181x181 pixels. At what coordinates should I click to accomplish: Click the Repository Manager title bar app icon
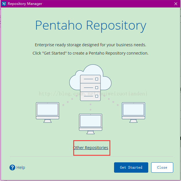click(x=4, y=4)
